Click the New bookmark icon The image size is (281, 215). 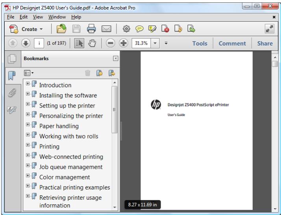[100, 73]
